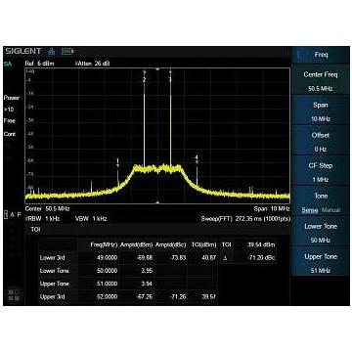Click the 40.87 TOI cell
This screenshot has height=352, width=352.
209,257
